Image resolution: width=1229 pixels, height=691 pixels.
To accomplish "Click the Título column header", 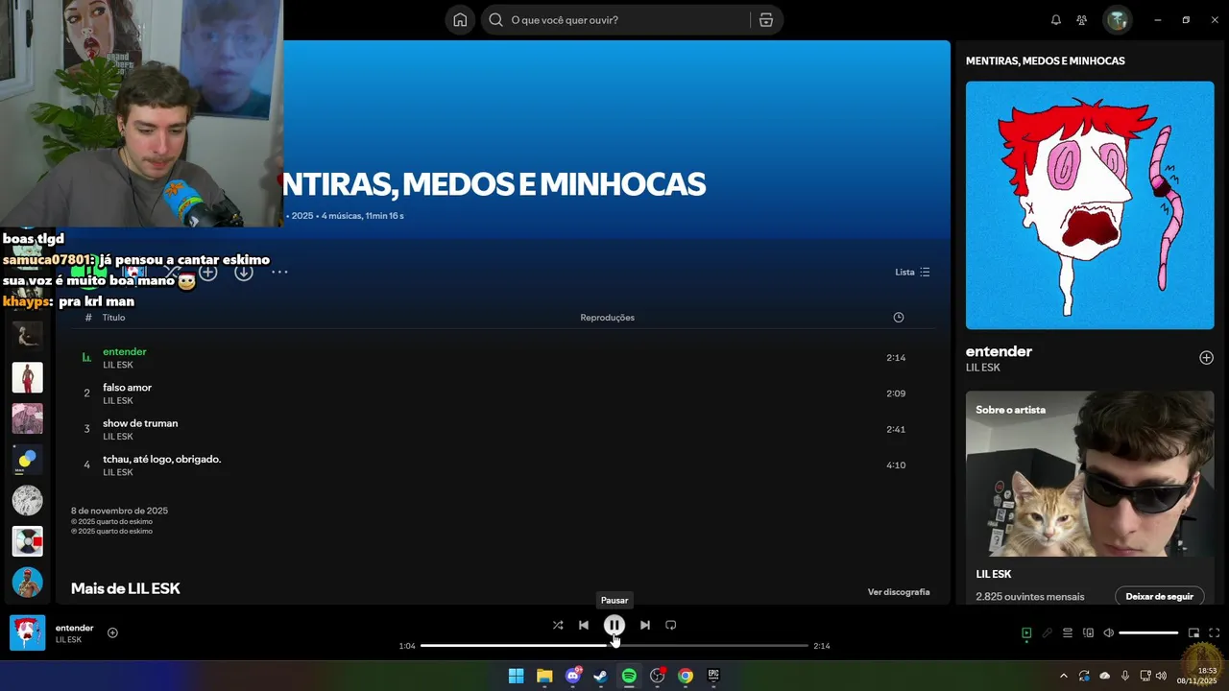I will [x=114, y=318].
